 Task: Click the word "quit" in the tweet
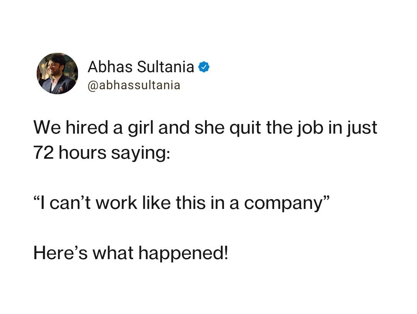pyautogui.click(x=246, y=129)
